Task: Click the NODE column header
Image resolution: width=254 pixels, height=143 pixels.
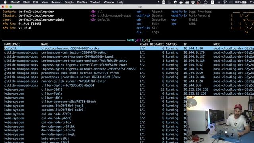Action: click(217, 44)
